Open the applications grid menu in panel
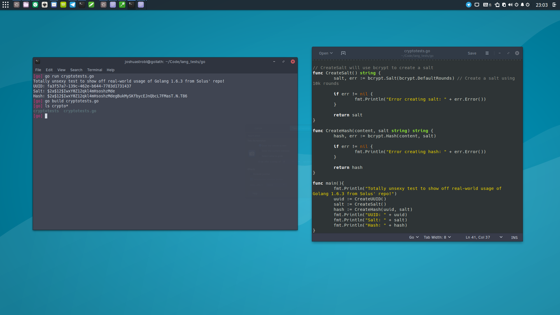 coord(6,5)
